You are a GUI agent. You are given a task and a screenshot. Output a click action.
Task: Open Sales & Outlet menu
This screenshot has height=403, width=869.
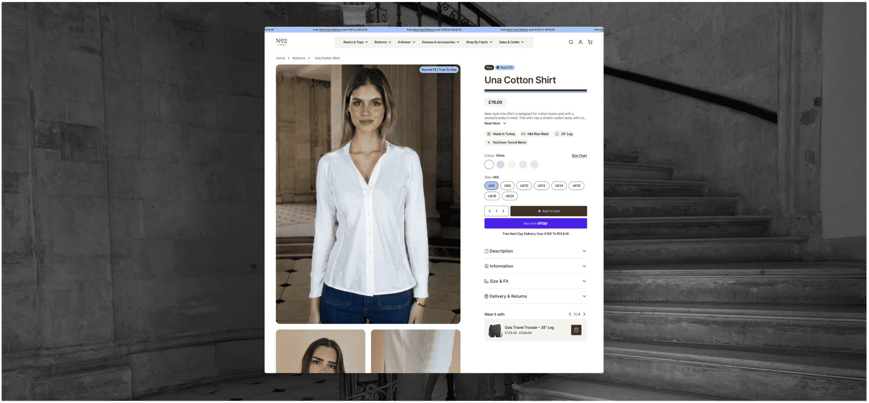tap(511, 42)
